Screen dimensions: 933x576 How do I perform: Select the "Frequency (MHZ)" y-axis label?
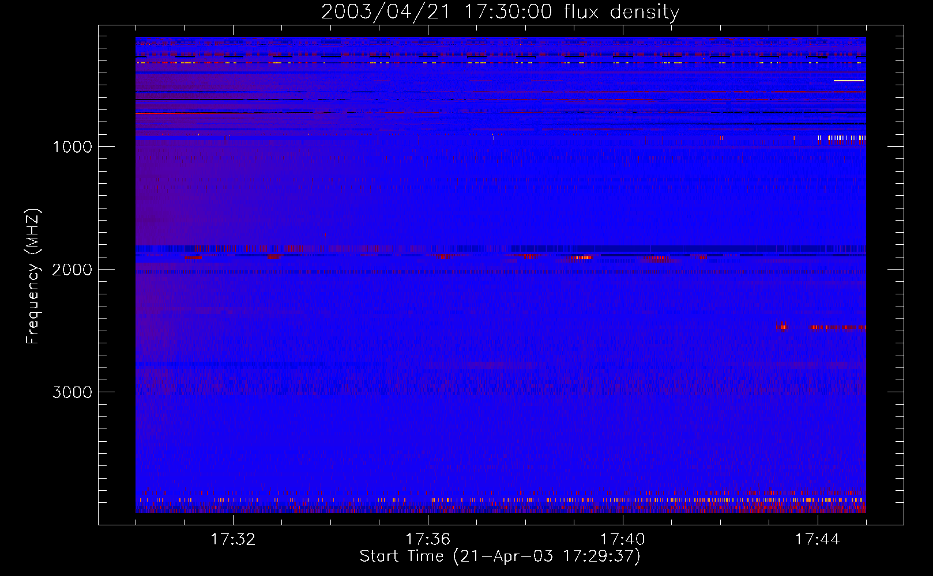click(x=33, y=276)
